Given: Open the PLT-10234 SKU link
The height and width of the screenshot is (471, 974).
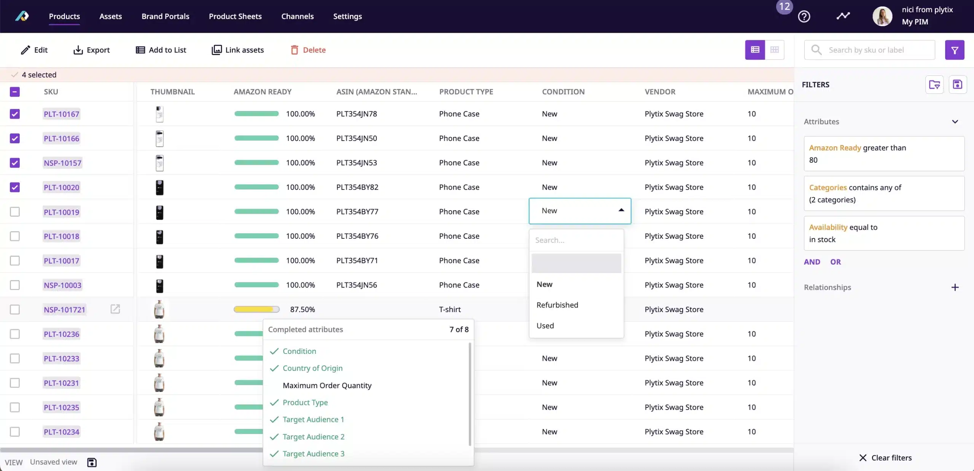Looking at the screenshot, I should [x=61, y=432].
